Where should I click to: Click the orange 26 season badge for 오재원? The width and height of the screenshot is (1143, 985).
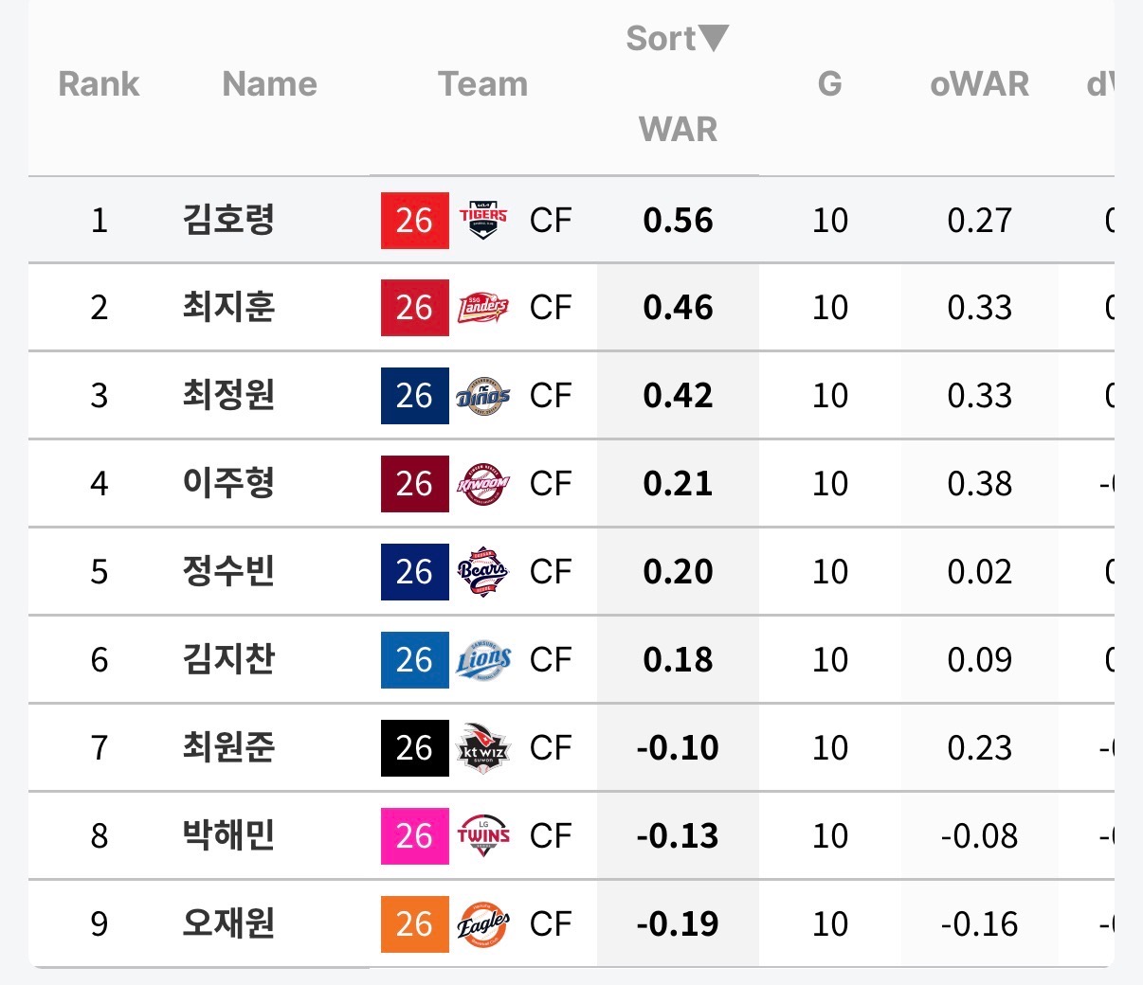coord(414,924)
